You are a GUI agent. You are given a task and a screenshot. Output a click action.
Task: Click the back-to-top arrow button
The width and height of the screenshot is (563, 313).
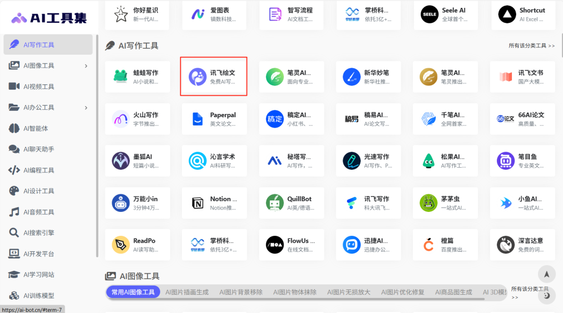546,274
